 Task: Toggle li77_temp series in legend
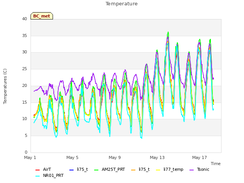[170, 169]
